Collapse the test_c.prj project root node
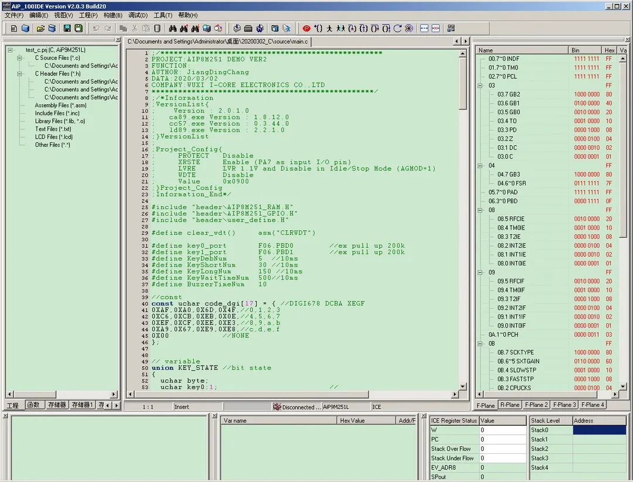Viewport: 633px width, 482px height. tap(10, 50)
